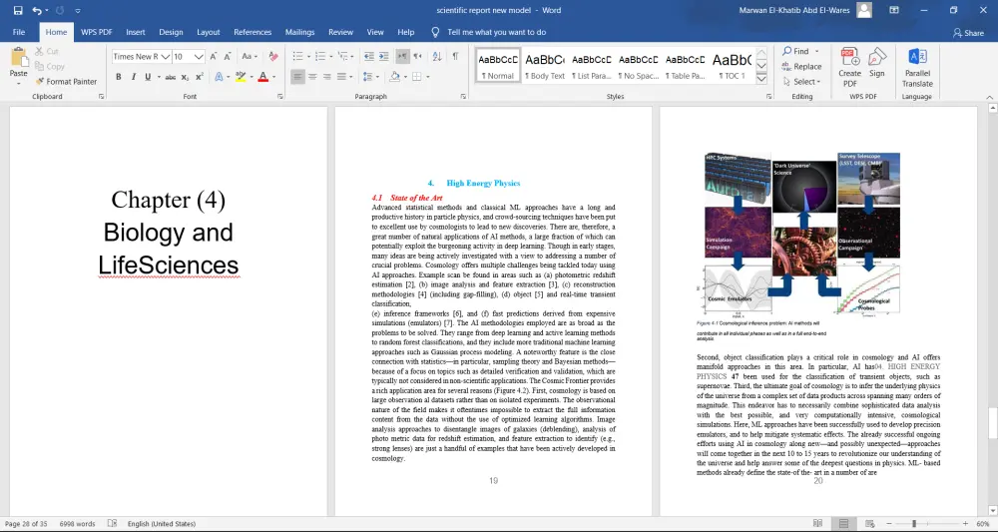The image size is (998, 532).
Task: Center the paragraph text
Action: click(x=311, y=77)
